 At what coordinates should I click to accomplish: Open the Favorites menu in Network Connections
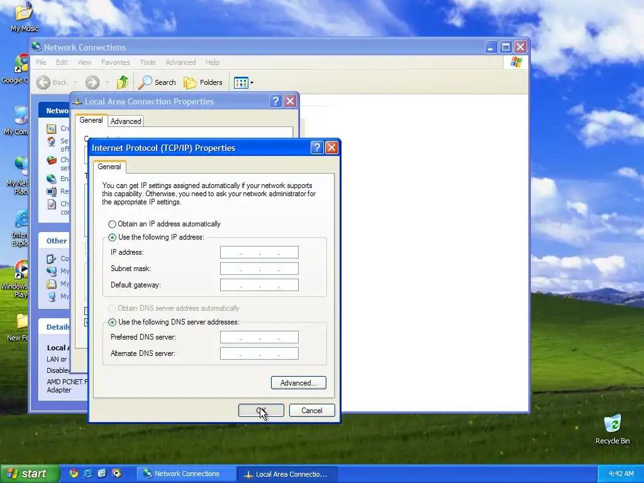[116, 62]
